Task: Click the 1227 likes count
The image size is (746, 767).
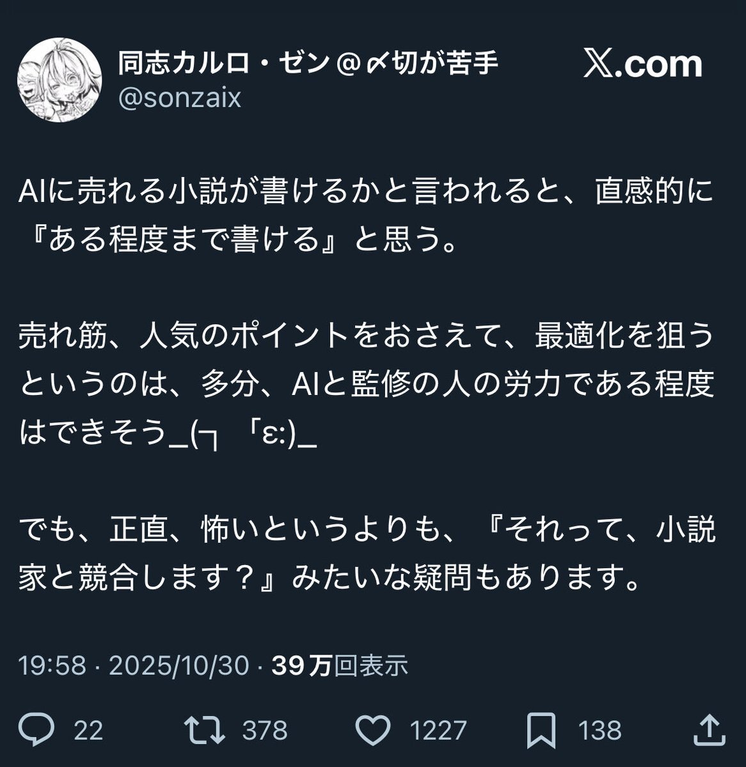Action: (x=438, y=730)
